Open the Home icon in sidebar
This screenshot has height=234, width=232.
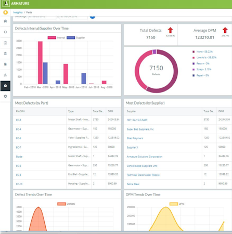5,21
